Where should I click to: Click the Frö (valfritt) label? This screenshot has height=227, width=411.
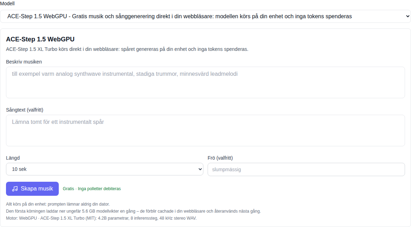(x=220, y=158)
